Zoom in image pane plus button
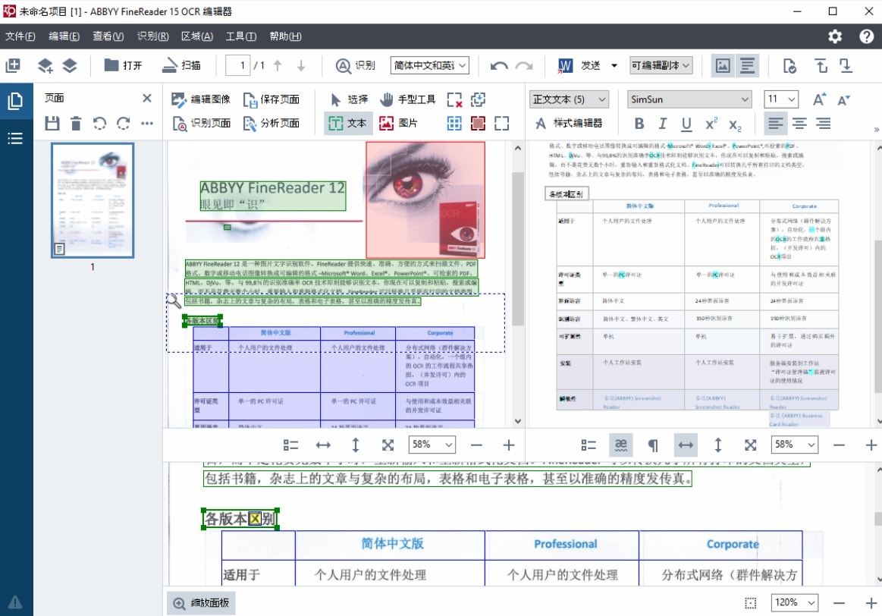Image resolution: width=882 pixels, height=616 pixels. pos(509,445)
